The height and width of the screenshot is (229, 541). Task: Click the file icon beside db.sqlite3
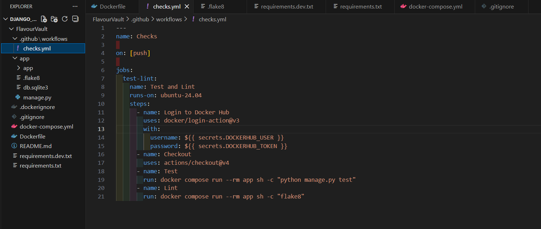[x=18, y=87]
